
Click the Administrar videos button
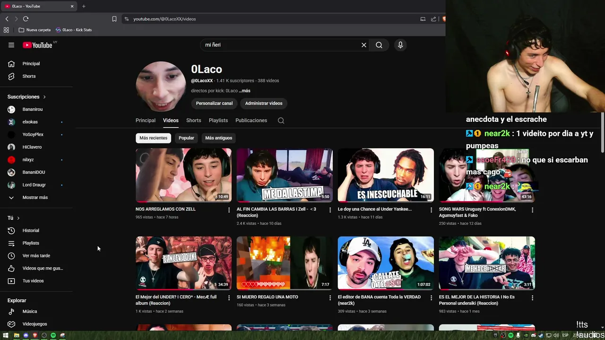(264, 103)
